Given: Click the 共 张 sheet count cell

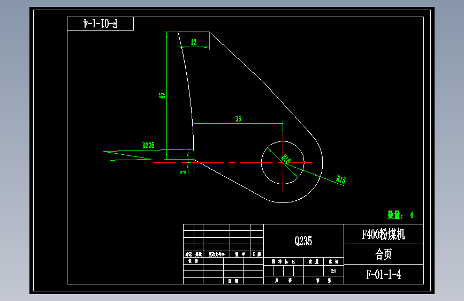Looking at the screenshot, I should [284, 280].
